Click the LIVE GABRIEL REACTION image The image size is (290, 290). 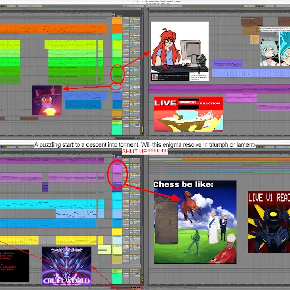click(189, 114)
